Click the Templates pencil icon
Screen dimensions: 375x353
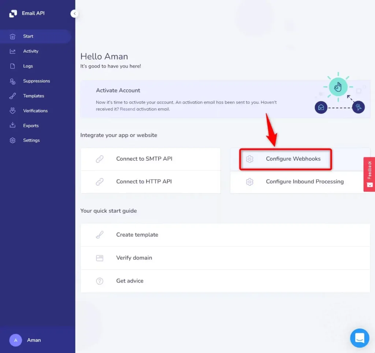(x=13, y=96)
